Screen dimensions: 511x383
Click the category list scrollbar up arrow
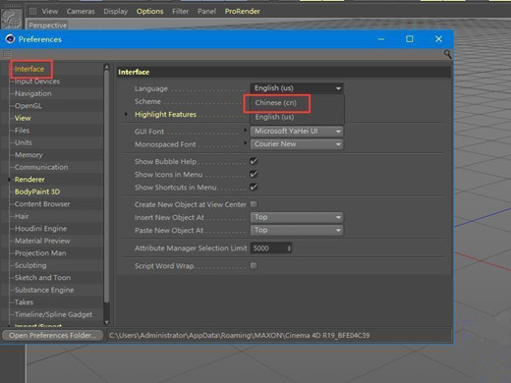pyautogui.click(x=106, y=67)
